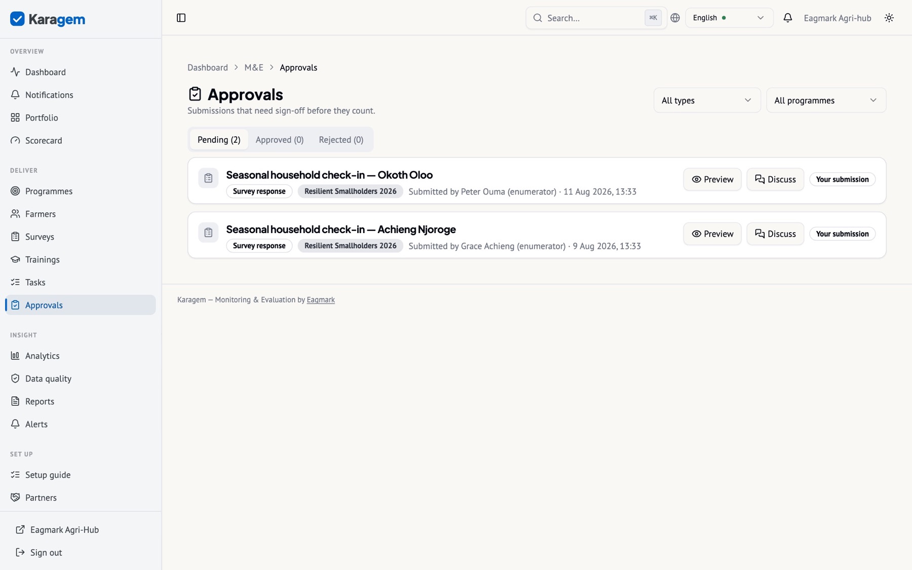
Task: Open the Setup guide
Action: coord(81,475)
